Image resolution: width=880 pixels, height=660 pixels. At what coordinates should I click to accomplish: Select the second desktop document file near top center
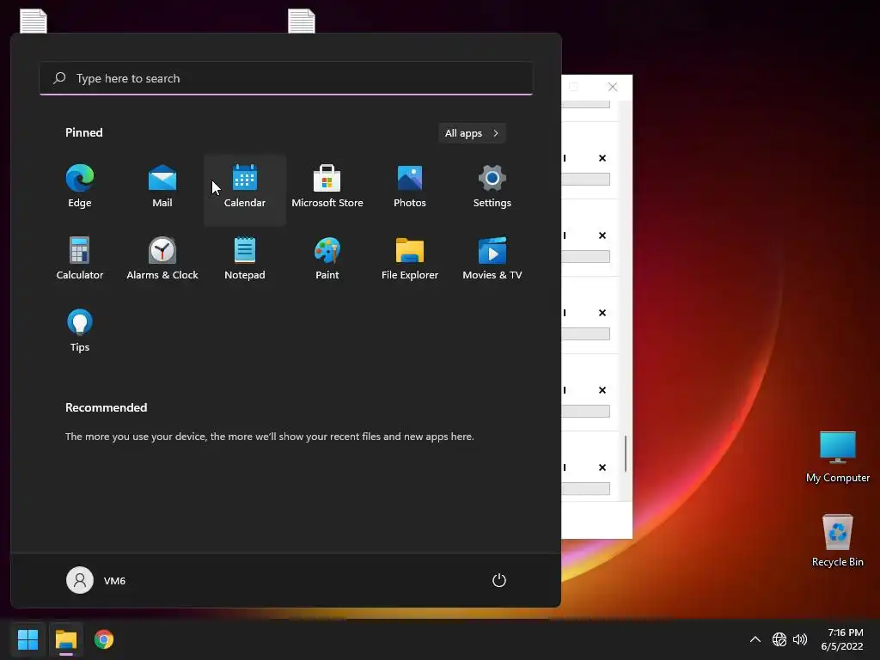(x=302, y=21)
